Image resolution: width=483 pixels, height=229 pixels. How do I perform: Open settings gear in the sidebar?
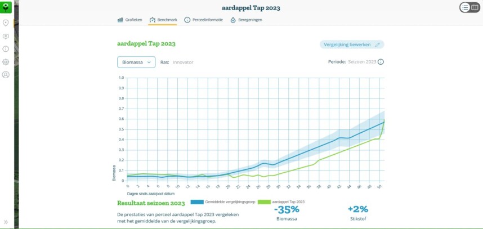6,62
